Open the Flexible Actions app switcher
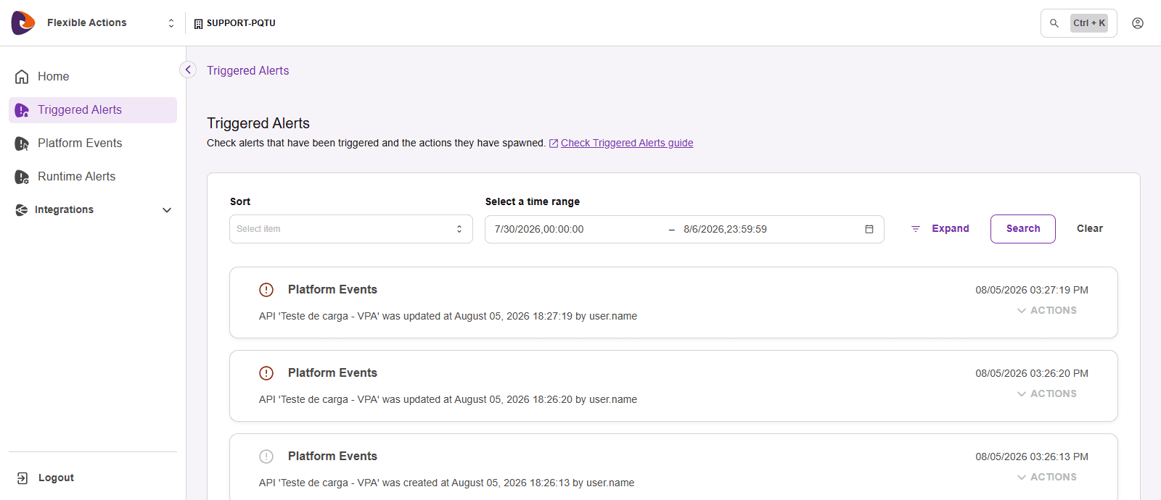The width and height of the screenshot is (1161, 500). [x=171, y=23]
